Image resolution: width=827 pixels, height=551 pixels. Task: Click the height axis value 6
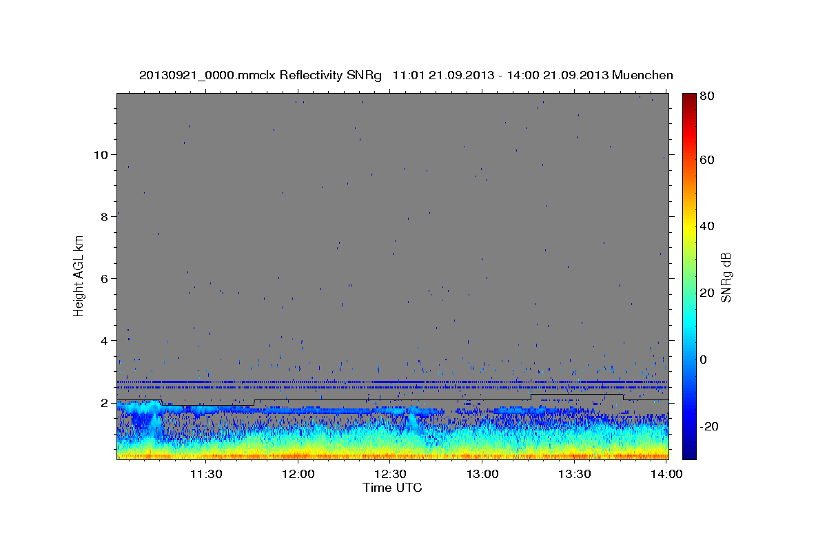click(x=105, y=278)
